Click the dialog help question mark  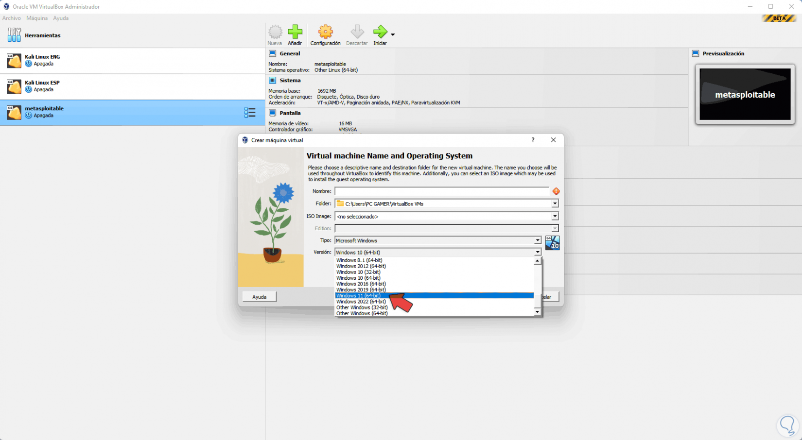pyautogui.click(x=533, y=140)
